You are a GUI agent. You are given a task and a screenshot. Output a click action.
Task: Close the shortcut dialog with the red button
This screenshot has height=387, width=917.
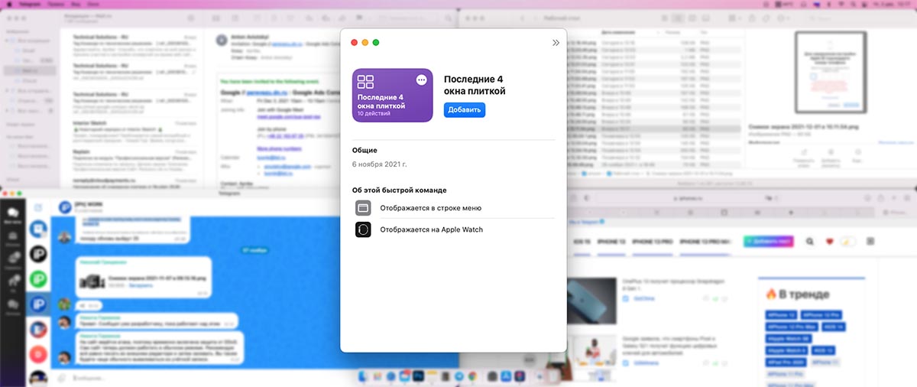354,43
